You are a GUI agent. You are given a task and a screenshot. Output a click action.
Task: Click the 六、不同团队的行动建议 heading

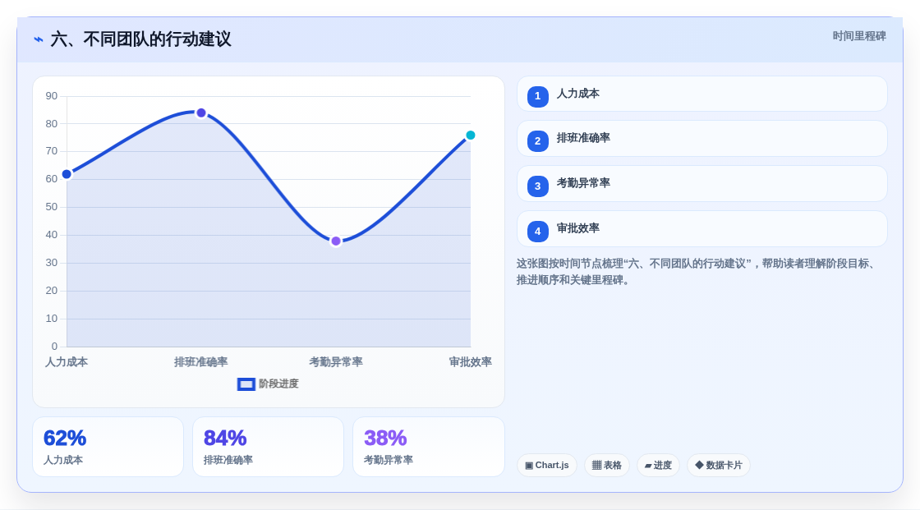(140, 39)
